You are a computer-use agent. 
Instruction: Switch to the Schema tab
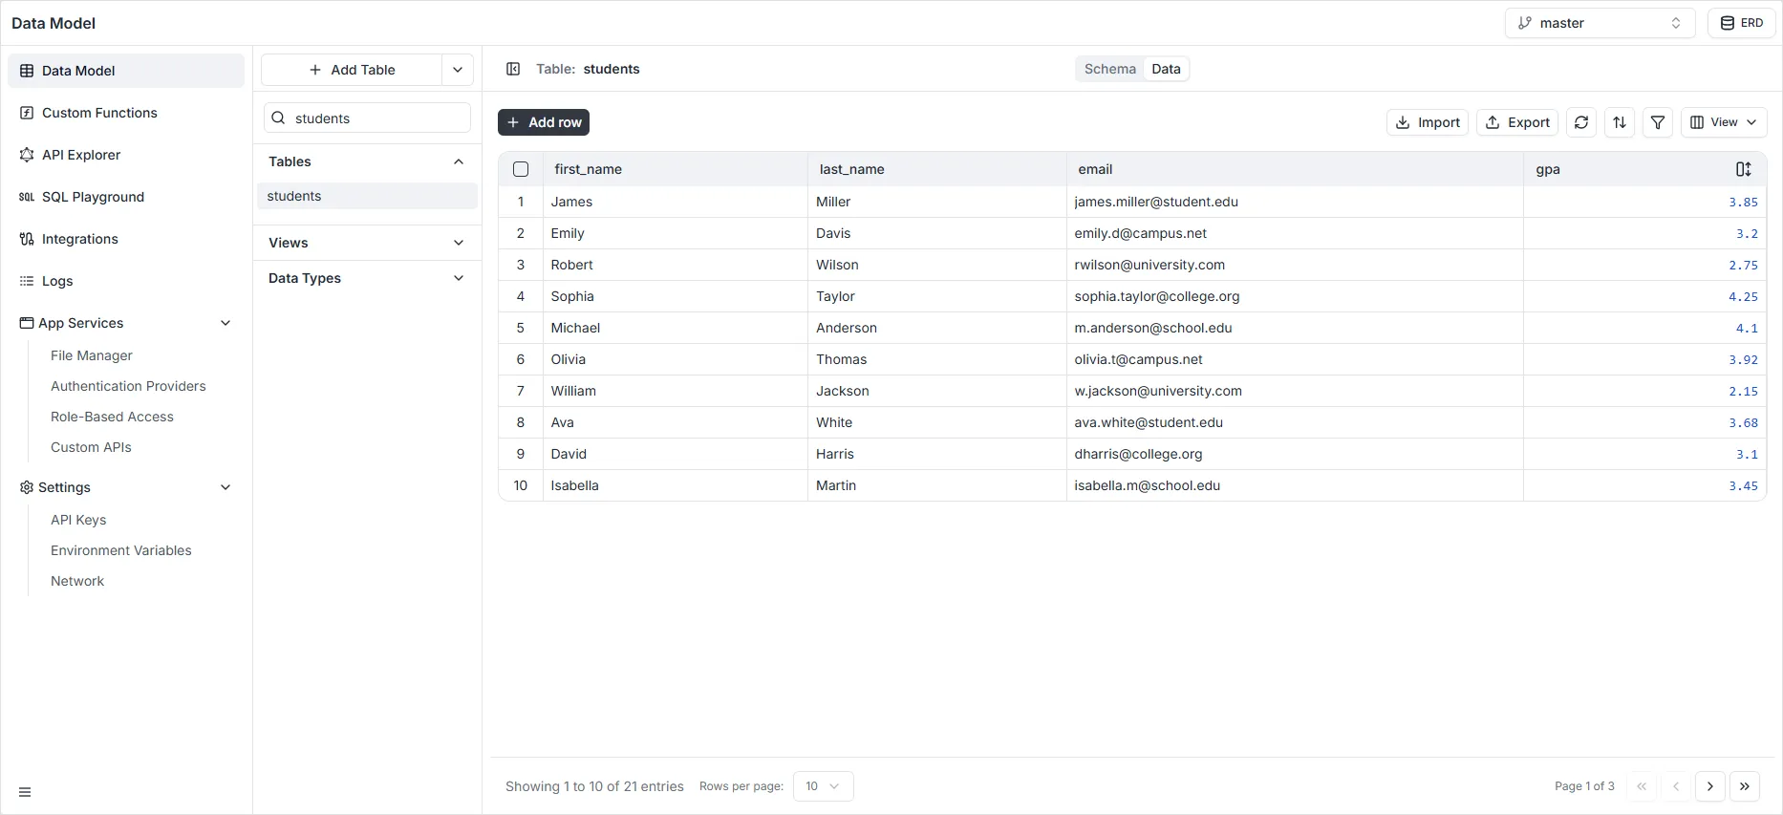[1109, 69]
